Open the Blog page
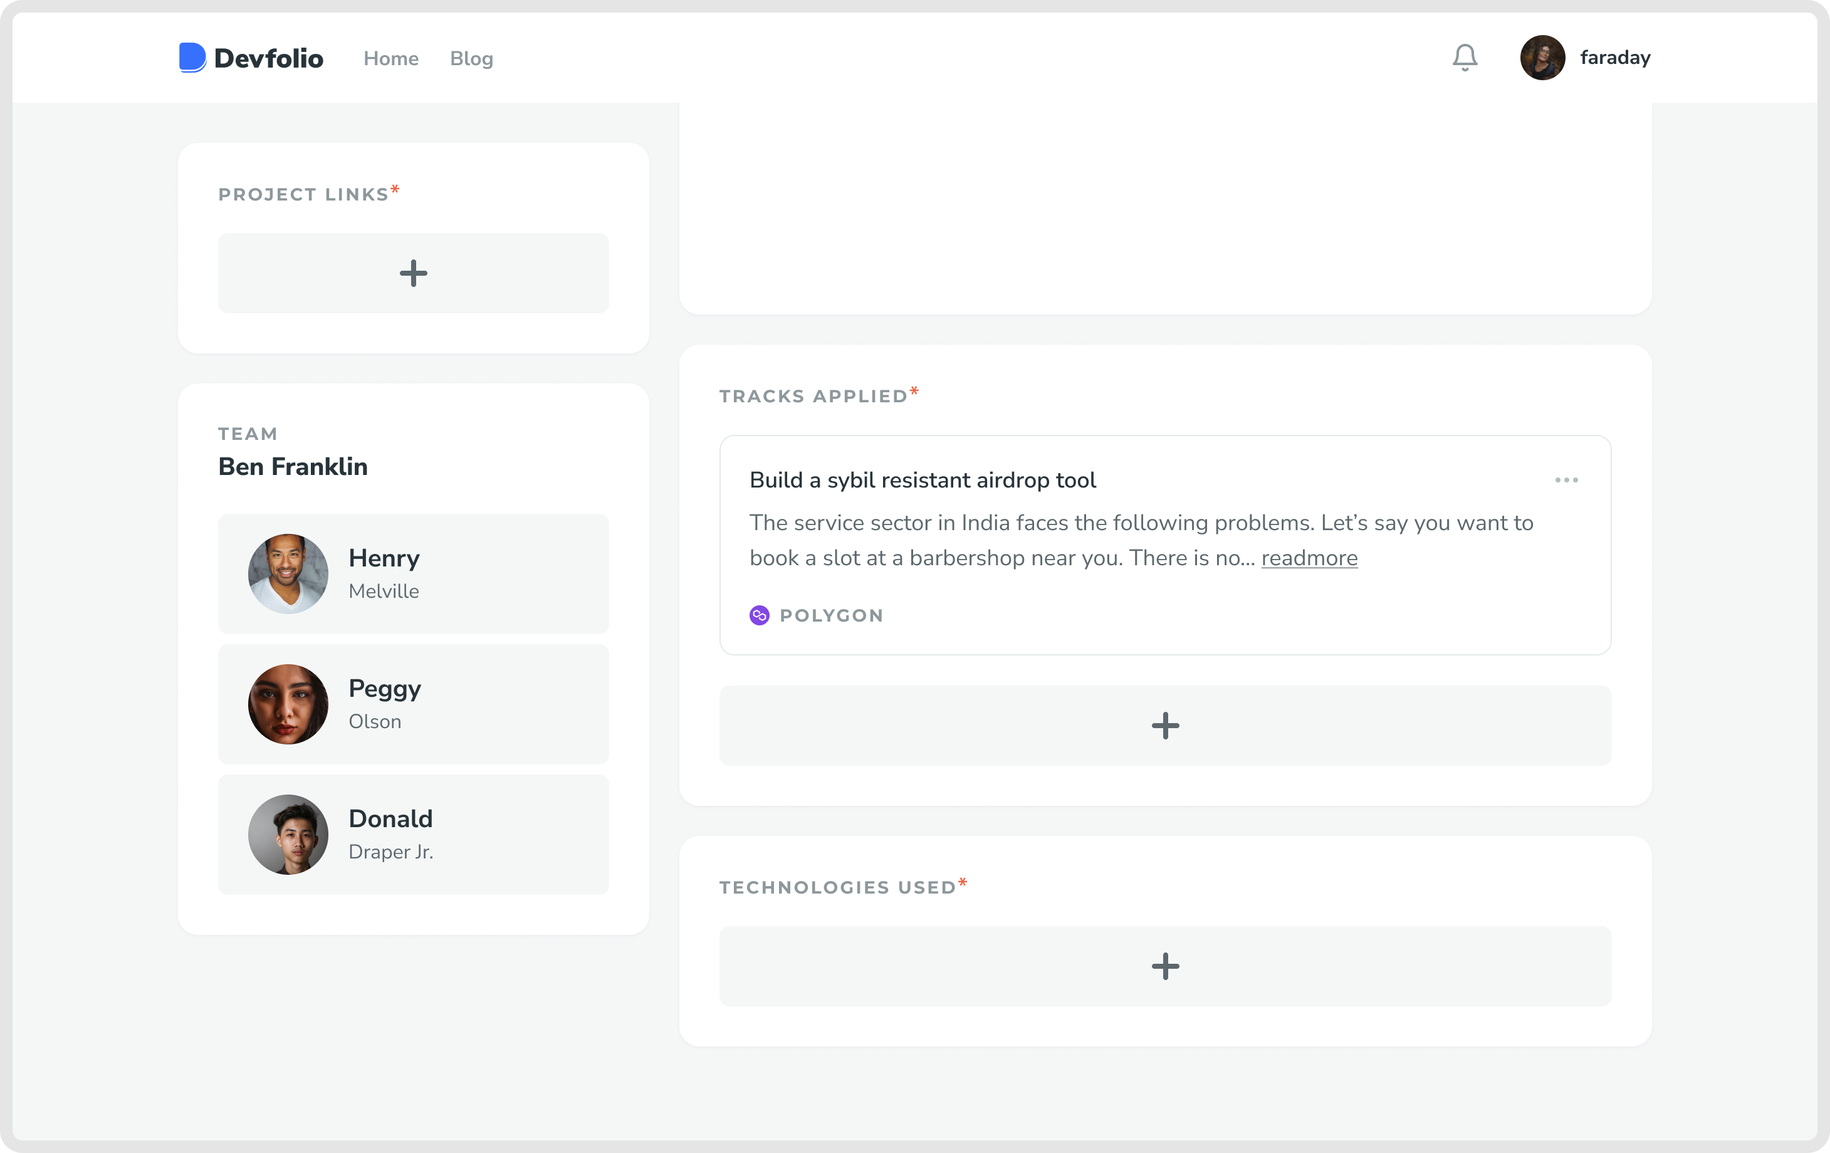The height and width of the screenshot is (1153, 1830). tap(471, 58)
